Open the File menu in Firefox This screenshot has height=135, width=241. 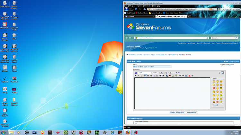coord(125,6)
